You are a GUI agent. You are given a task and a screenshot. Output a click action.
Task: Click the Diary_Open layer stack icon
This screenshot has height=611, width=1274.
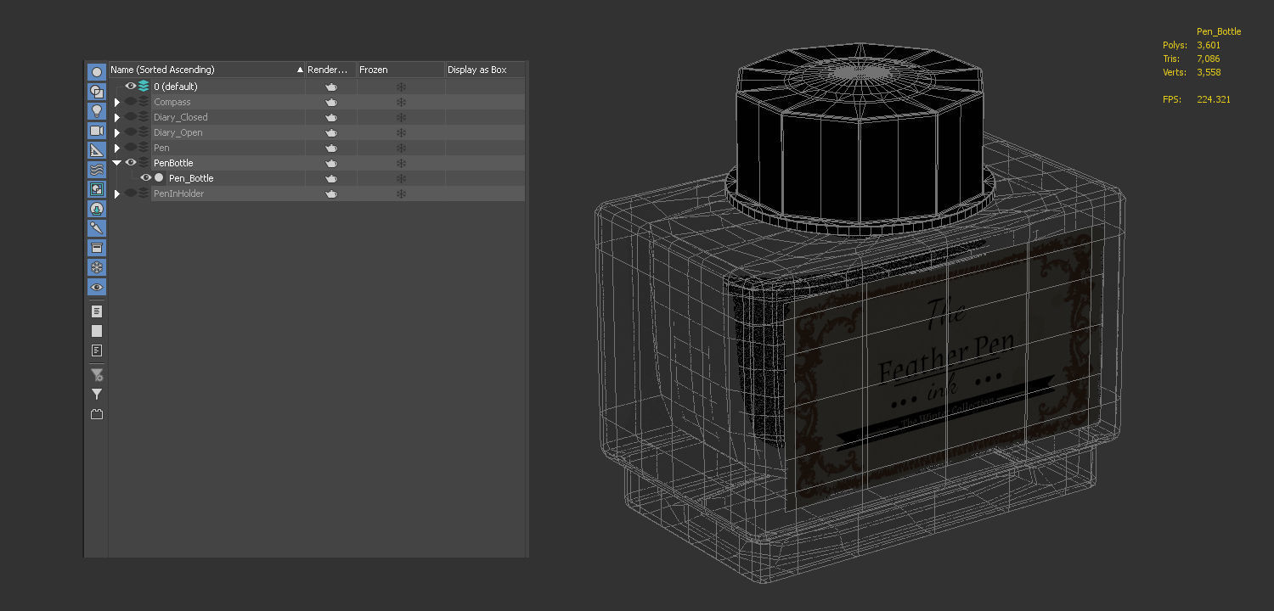(144, 132)
